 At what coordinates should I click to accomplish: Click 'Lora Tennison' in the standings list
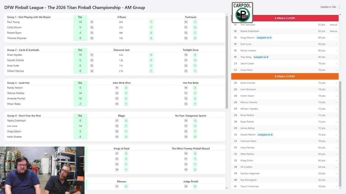248,89
